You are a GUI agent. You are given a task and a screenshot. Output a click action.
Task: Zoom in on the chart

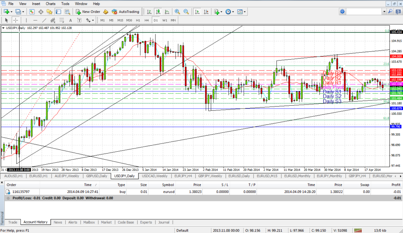coord(177,11)
